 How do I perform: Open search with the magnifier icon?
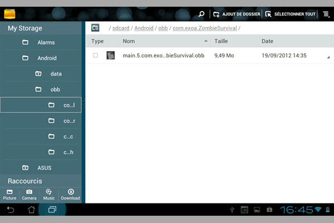(x=202, y=14)
